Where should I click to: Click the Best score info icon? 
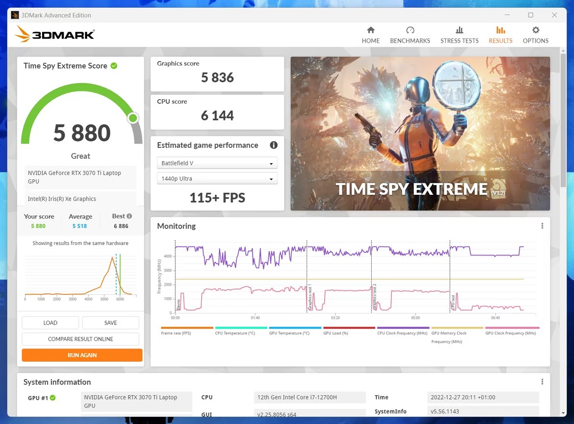pyautogui.click(x=129, y=216)
